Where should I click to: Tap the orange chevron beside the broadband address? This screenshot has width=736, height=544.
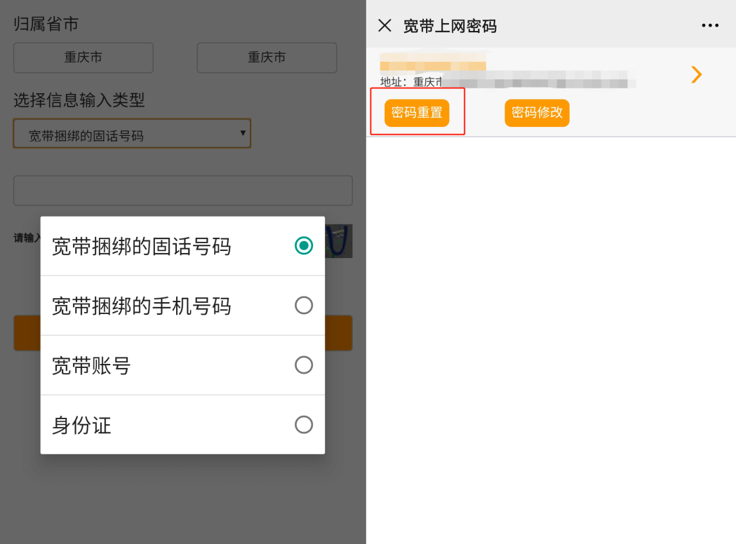(696, 74)
